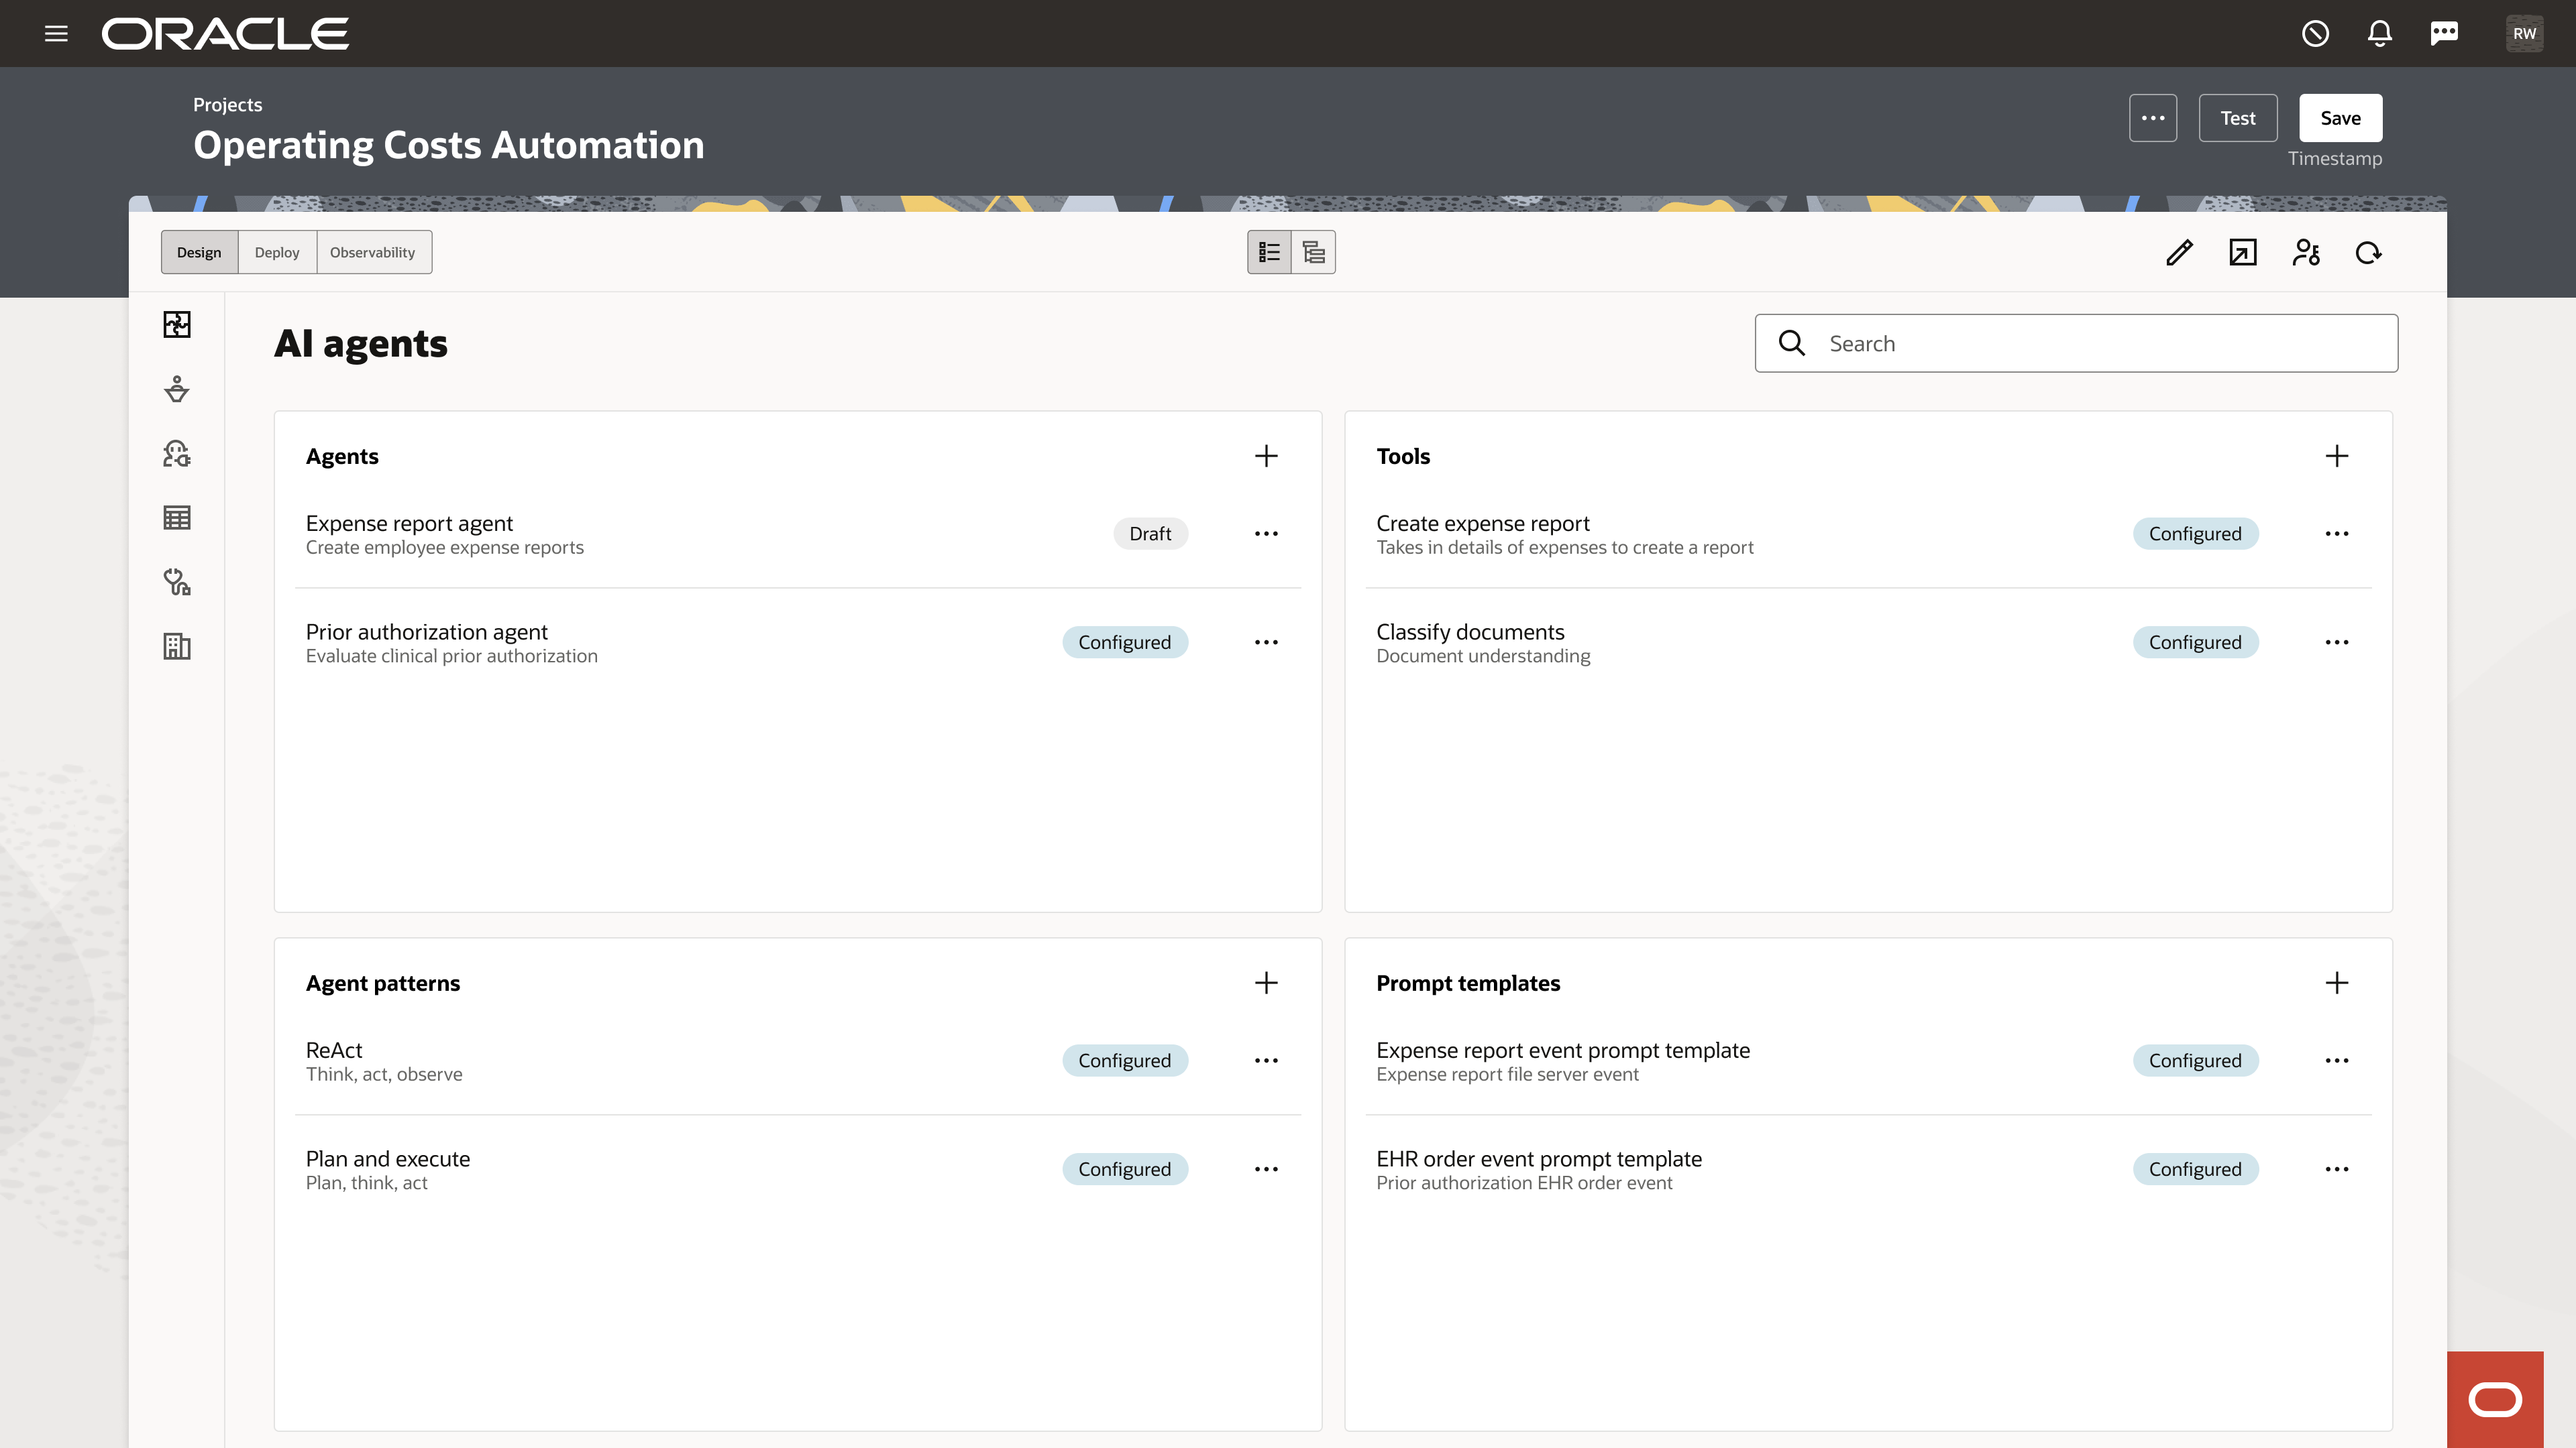Viewport: 2576px width, 1448px height.
Task: Add a new agent with plus
Action: [x=1266, y=457]
